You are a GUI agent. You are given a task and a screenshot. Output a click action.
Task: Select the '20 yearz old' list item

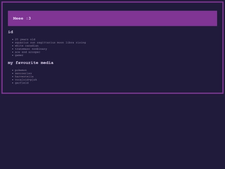[25, 39]
